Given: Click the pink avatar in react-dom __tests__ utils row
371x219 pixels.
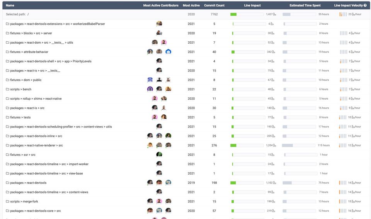Looking at the screenshot, I should point(164,42).
